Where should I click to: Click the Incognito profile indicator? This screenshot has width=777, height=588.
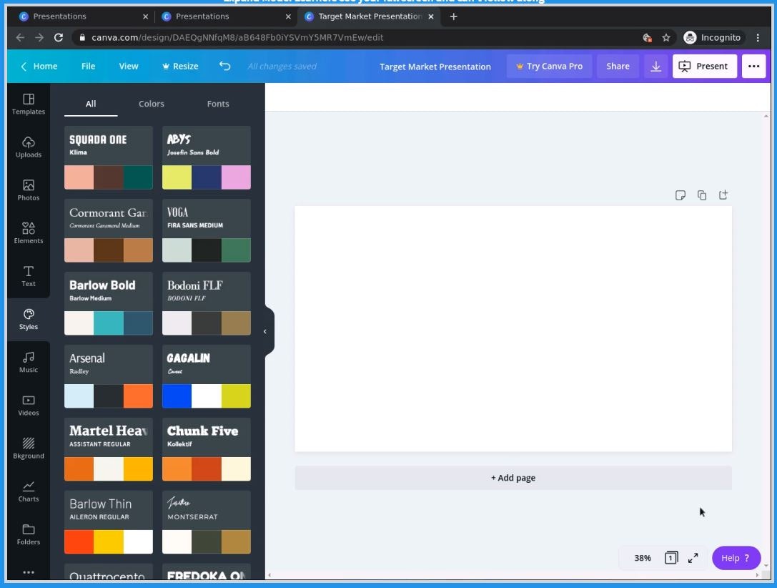click(712, 37)
